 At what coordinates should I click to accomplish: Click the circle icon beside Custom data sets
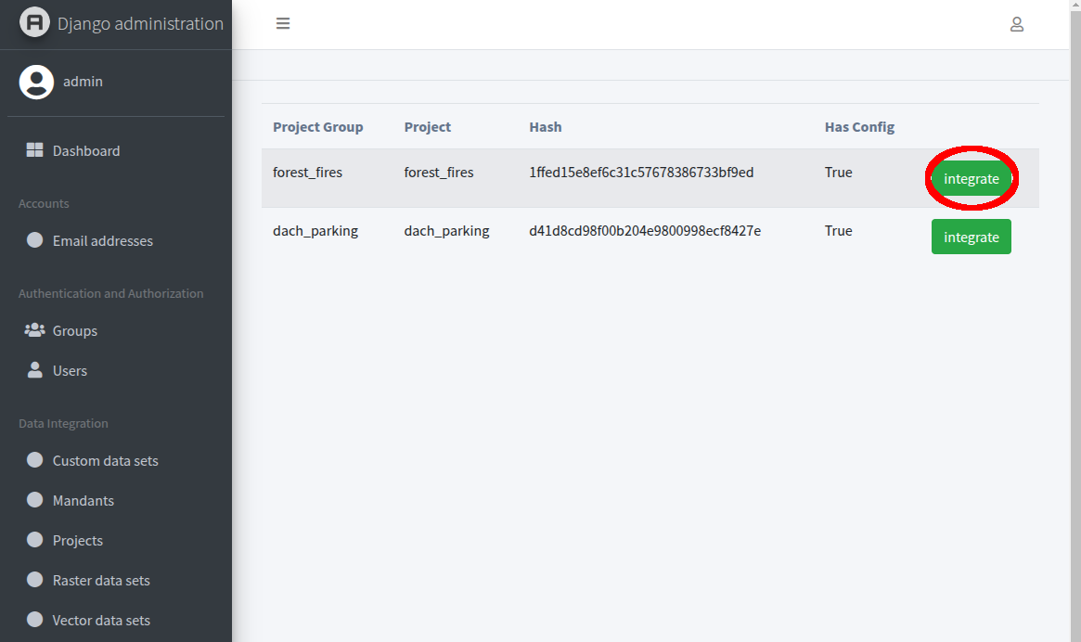click(34, 460)
